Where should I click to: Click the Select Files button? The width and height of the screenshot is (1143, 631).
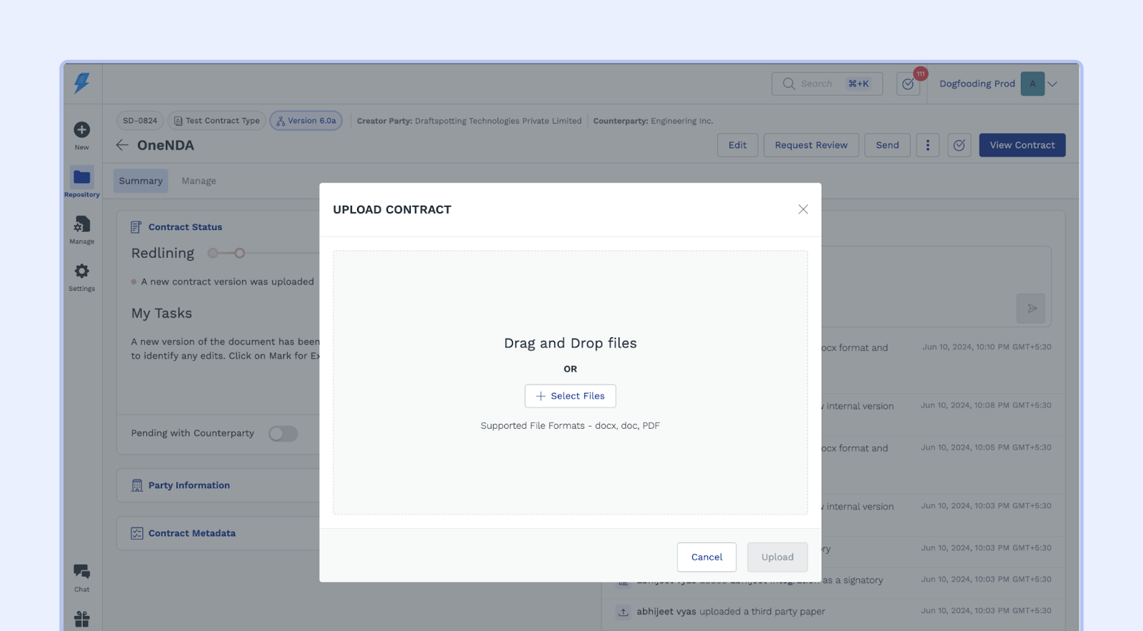click(x=570, y=396)
